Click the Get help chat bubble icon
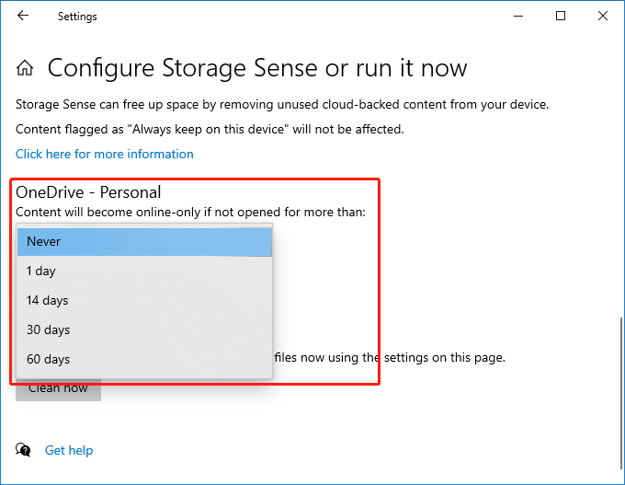Viewport: 625px width, 485px height. pyautogui.click(x=23, y=450)
